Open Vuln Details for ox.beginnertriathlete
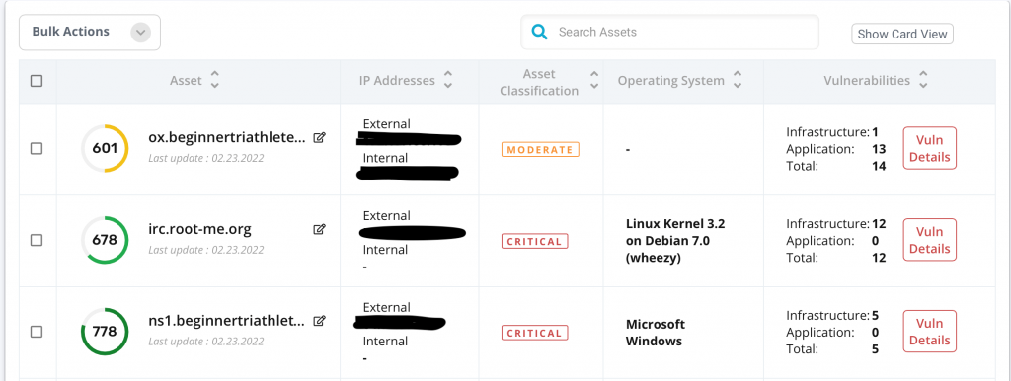1011x381 pixels. coord(929,148)
